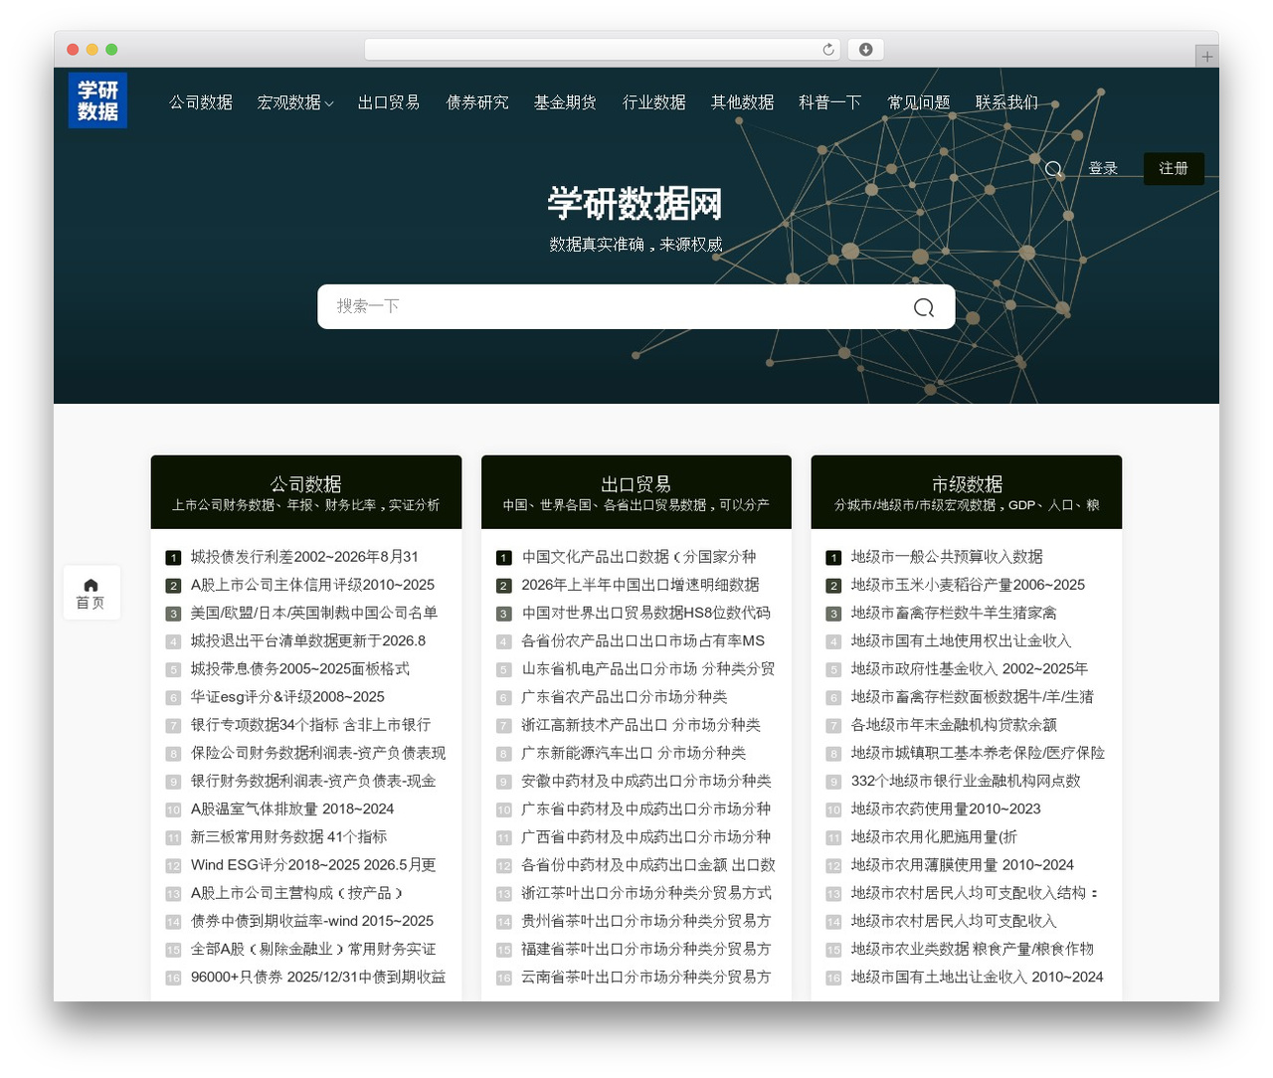1273x1078 pixels.
Task: Open 地级市一般公共预算收入数据 entry
Action: pyautogui.click(x=947, y=557)
